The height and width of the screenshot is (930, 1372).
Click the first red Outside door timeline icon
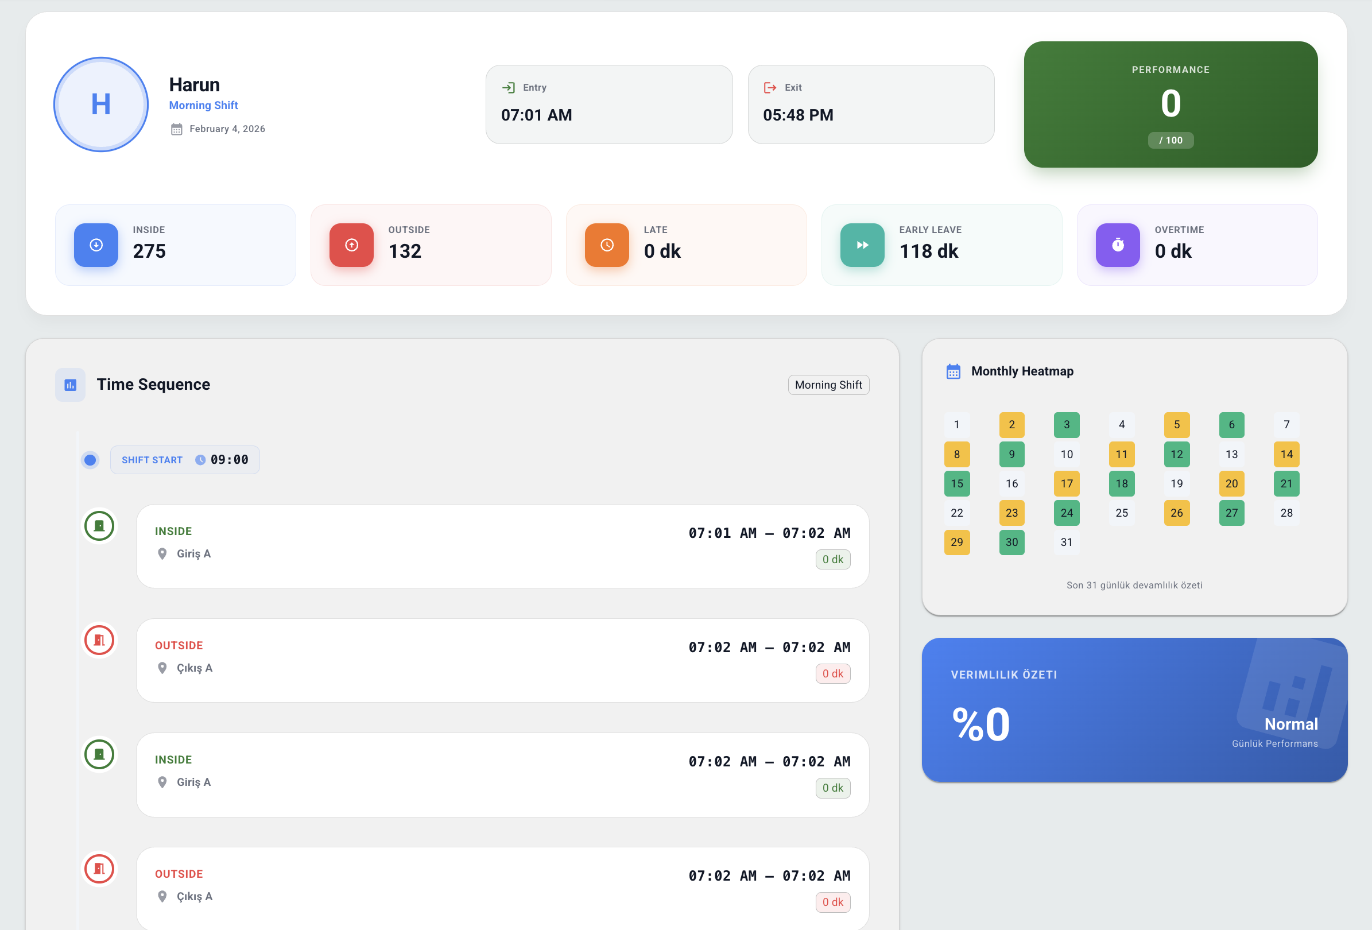click(99, 640)
